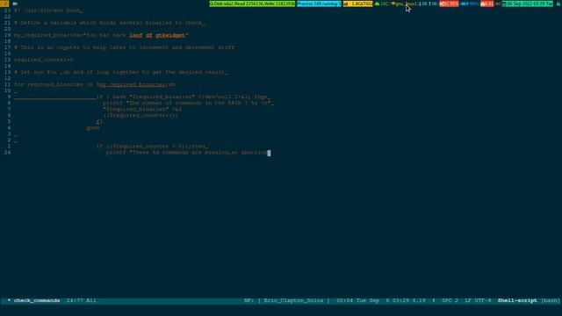562x316 pixels.
Task: Click the blue Process running indicator
Action: point(319,4)
